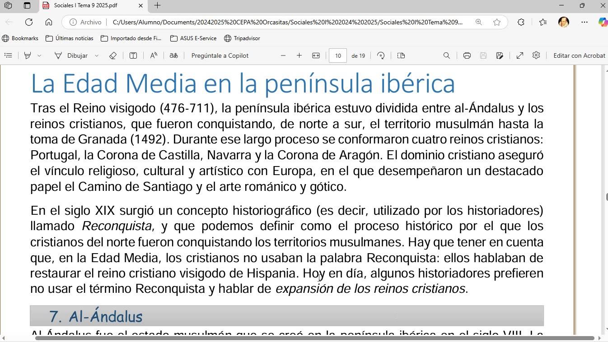The image size is (608, 342).
Task: Open the Tripadvisor bookmark
Action: pos(242,38)
